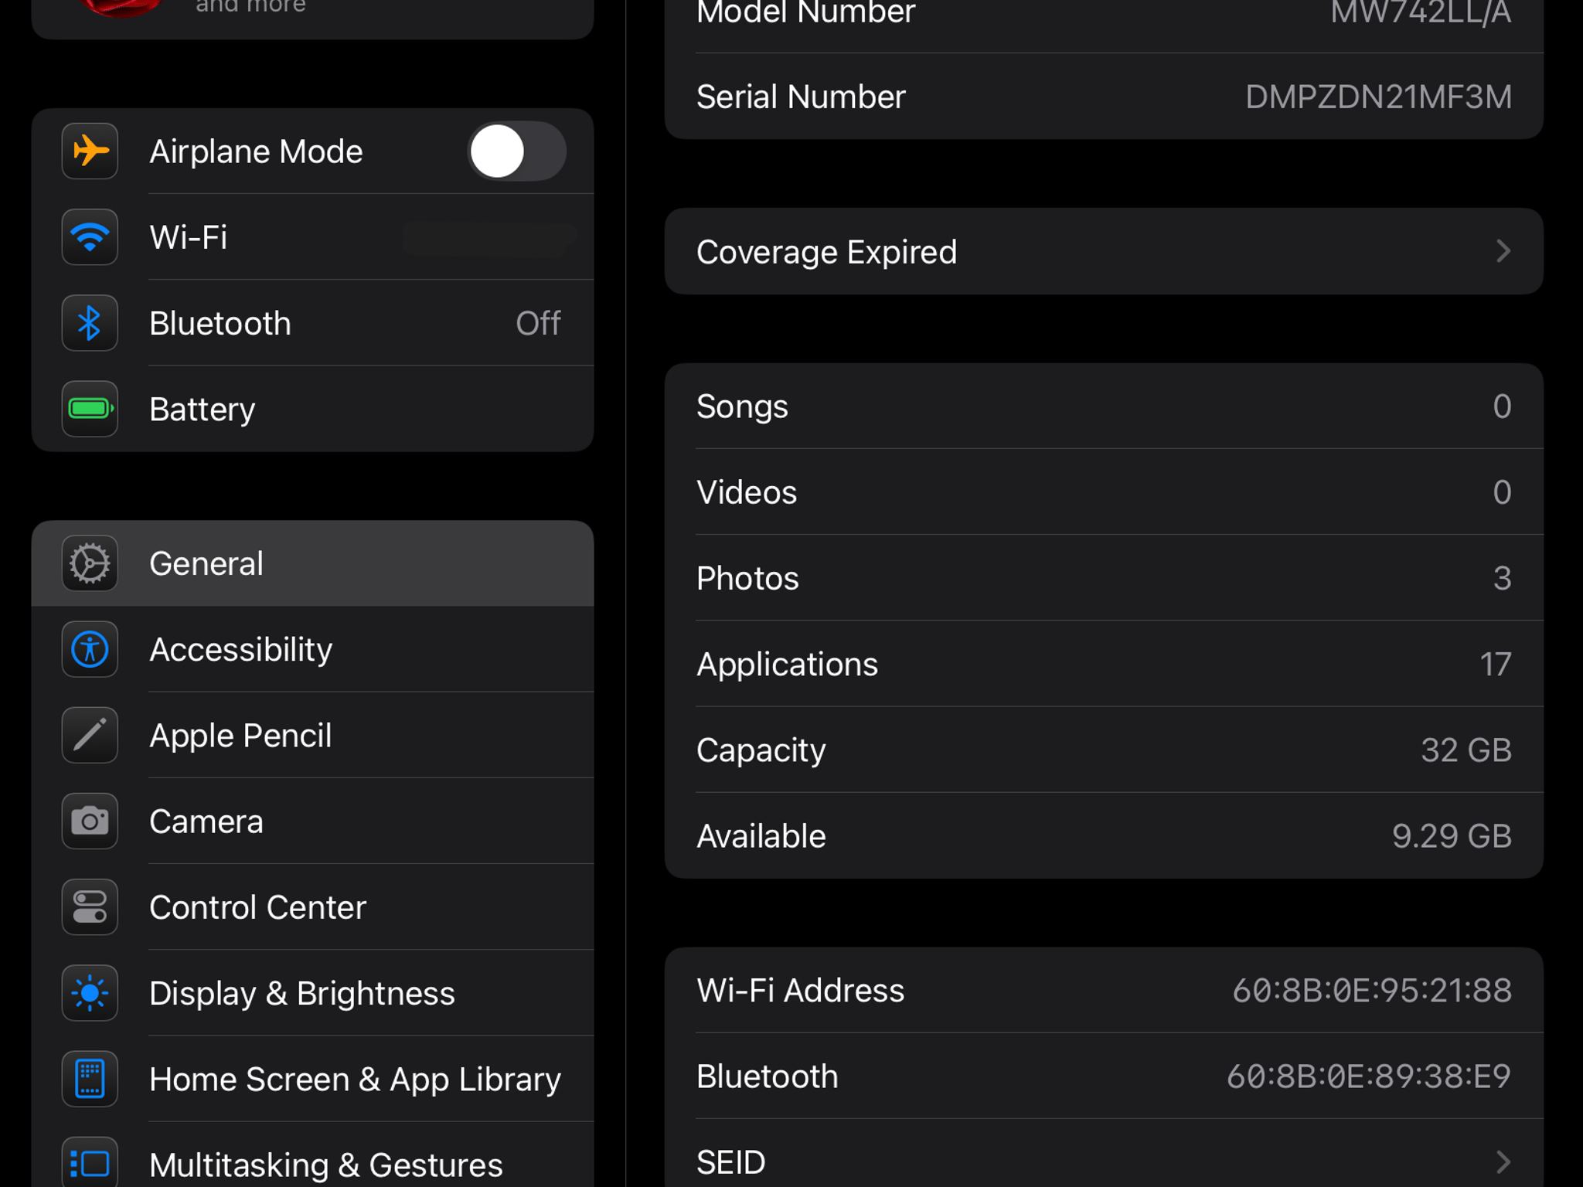Tap the Photos row label
This screenshot has height=1187, width=1583.
747,578
